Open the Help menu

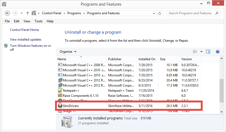(x=50, y=21)
